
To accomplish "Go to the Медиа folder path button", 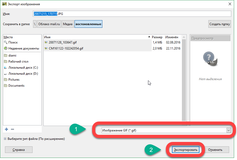I will click(68, 24).
